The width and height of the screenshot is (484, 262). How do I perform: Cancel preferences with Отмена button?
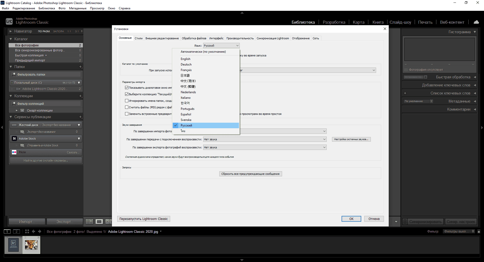[374, 219]
